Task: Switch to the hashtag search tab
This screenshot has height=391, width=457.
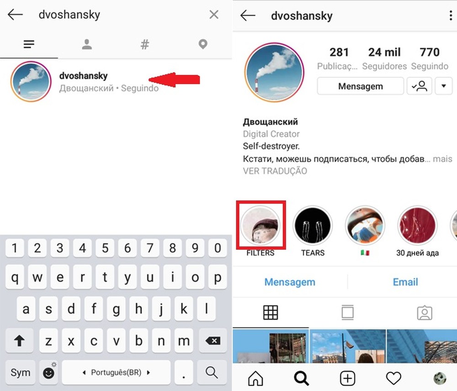Action: [x=145, y=44]
